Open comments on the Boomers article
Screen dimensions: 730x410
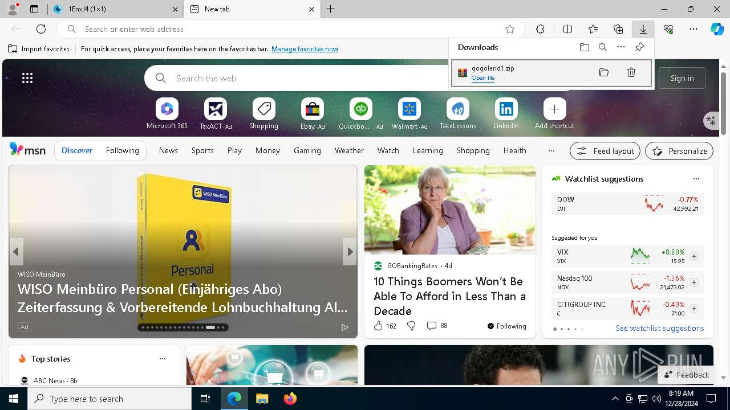437,326
